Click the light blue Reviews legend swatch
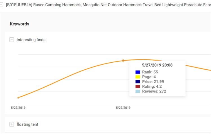 click(x=138, y=91)
